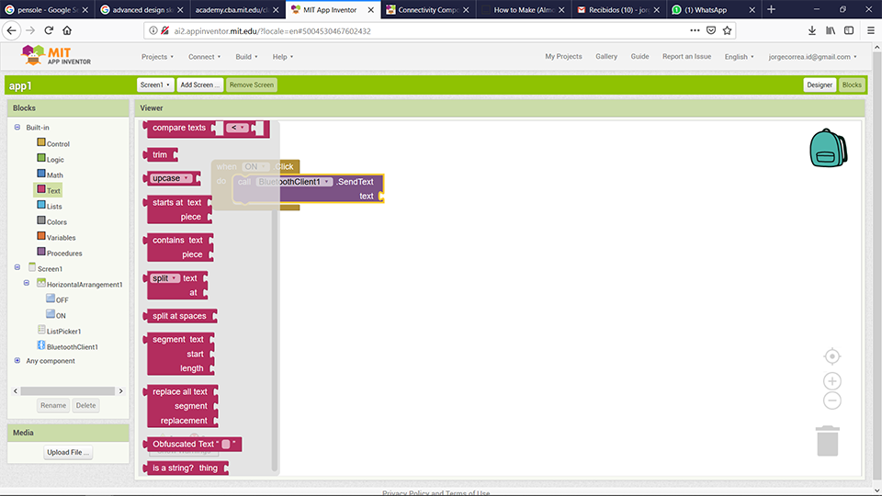Click the Remove Screen button
The height and width of the screenshot is (496, 882).
[x=252, y=85]
